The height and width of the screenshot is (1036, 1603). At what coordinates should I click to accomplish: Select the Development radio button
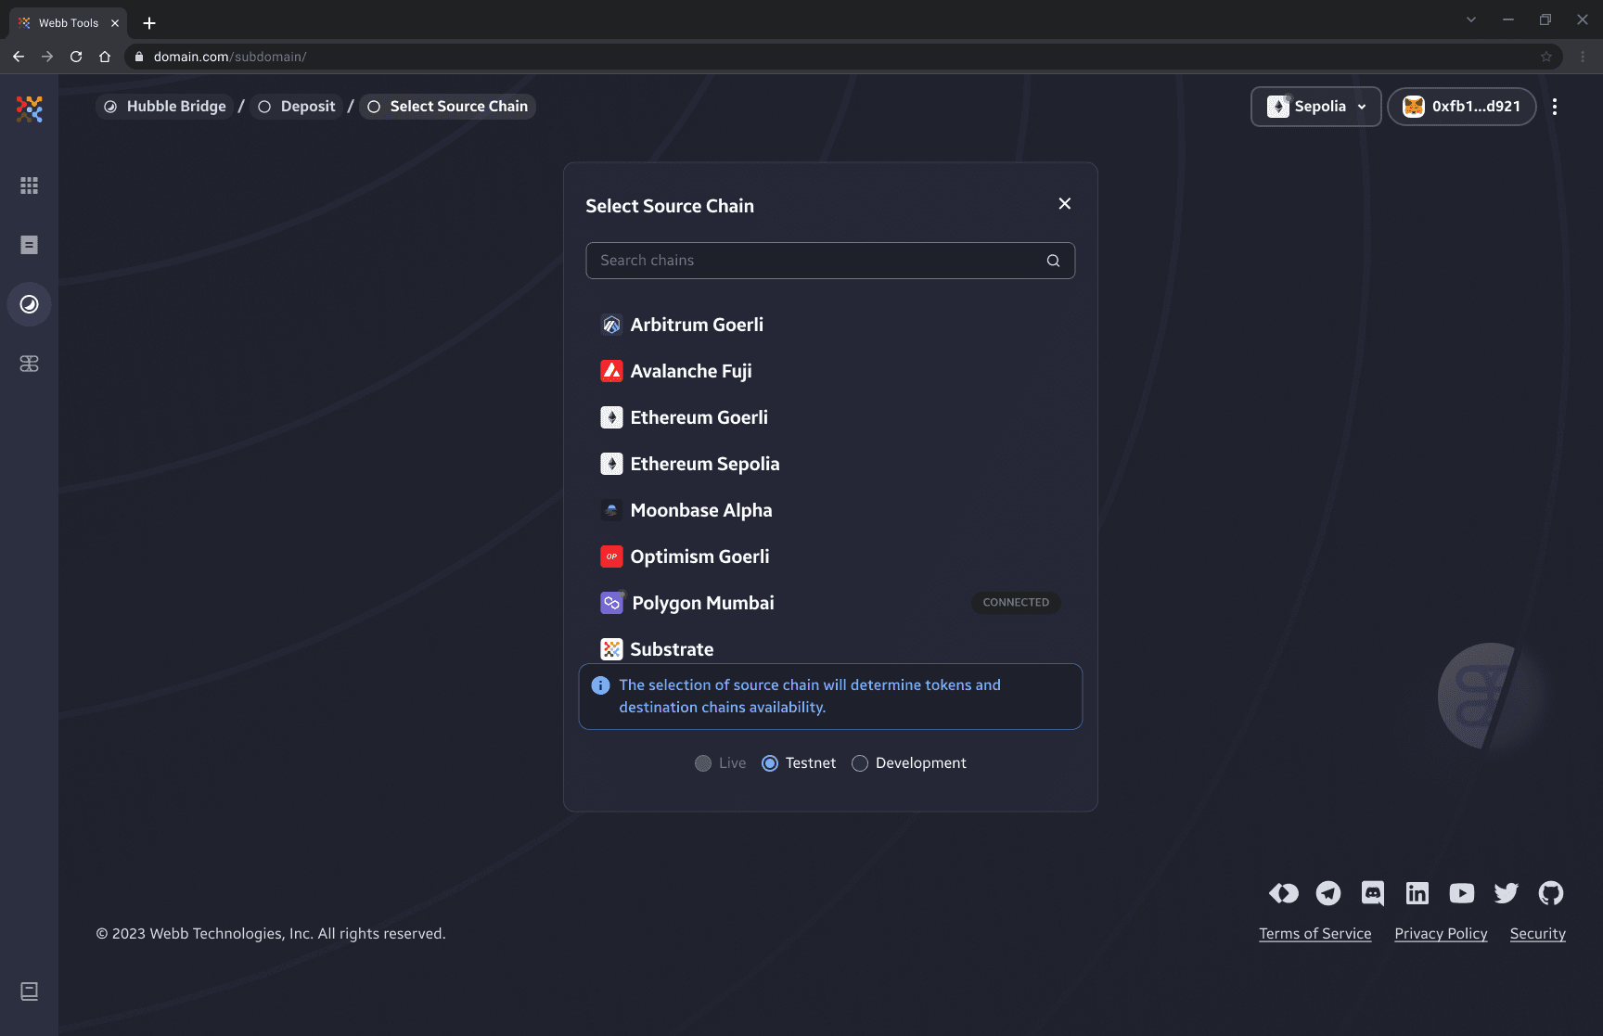point(860,763)
